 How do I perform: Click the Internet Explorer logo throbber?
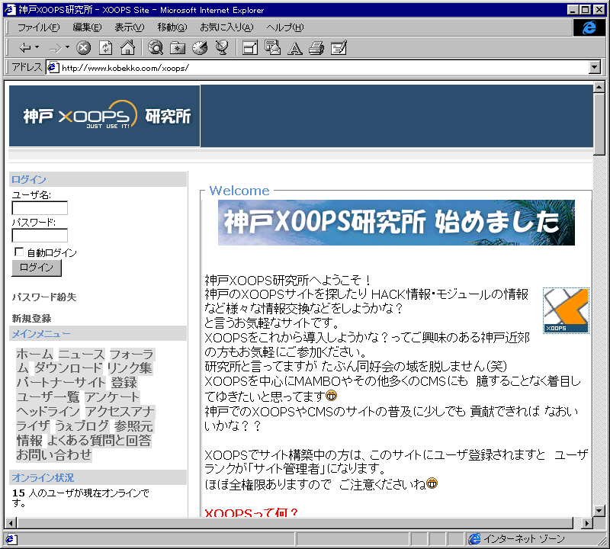coord(589,27)
